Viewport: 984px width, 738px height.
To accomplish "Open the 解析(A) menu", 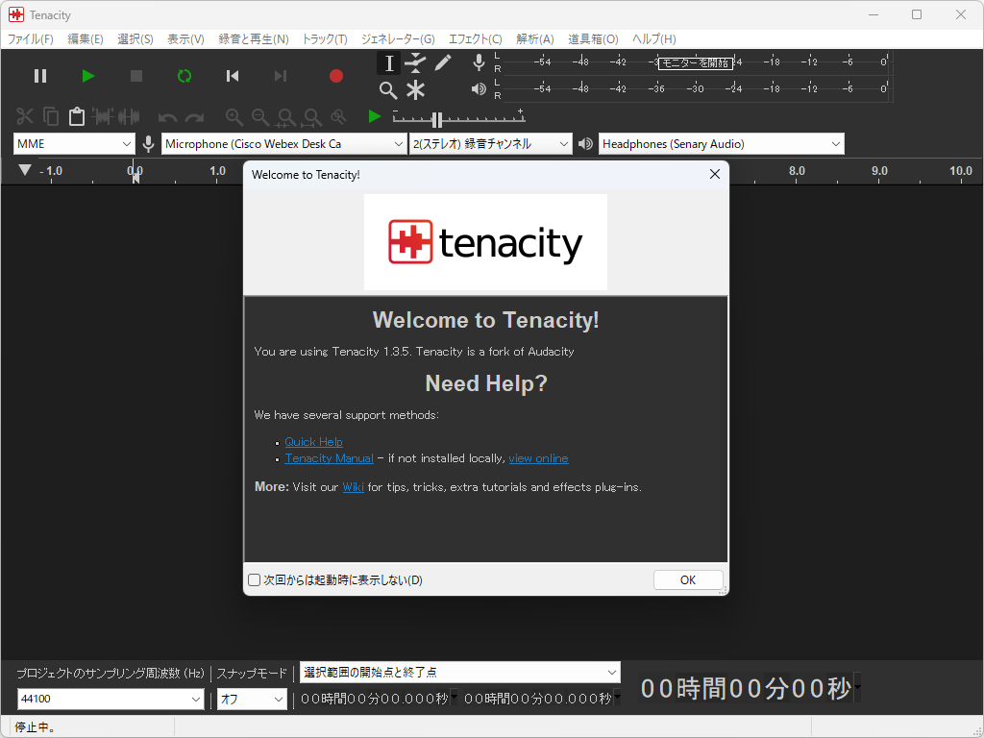I will pos(535,38).
